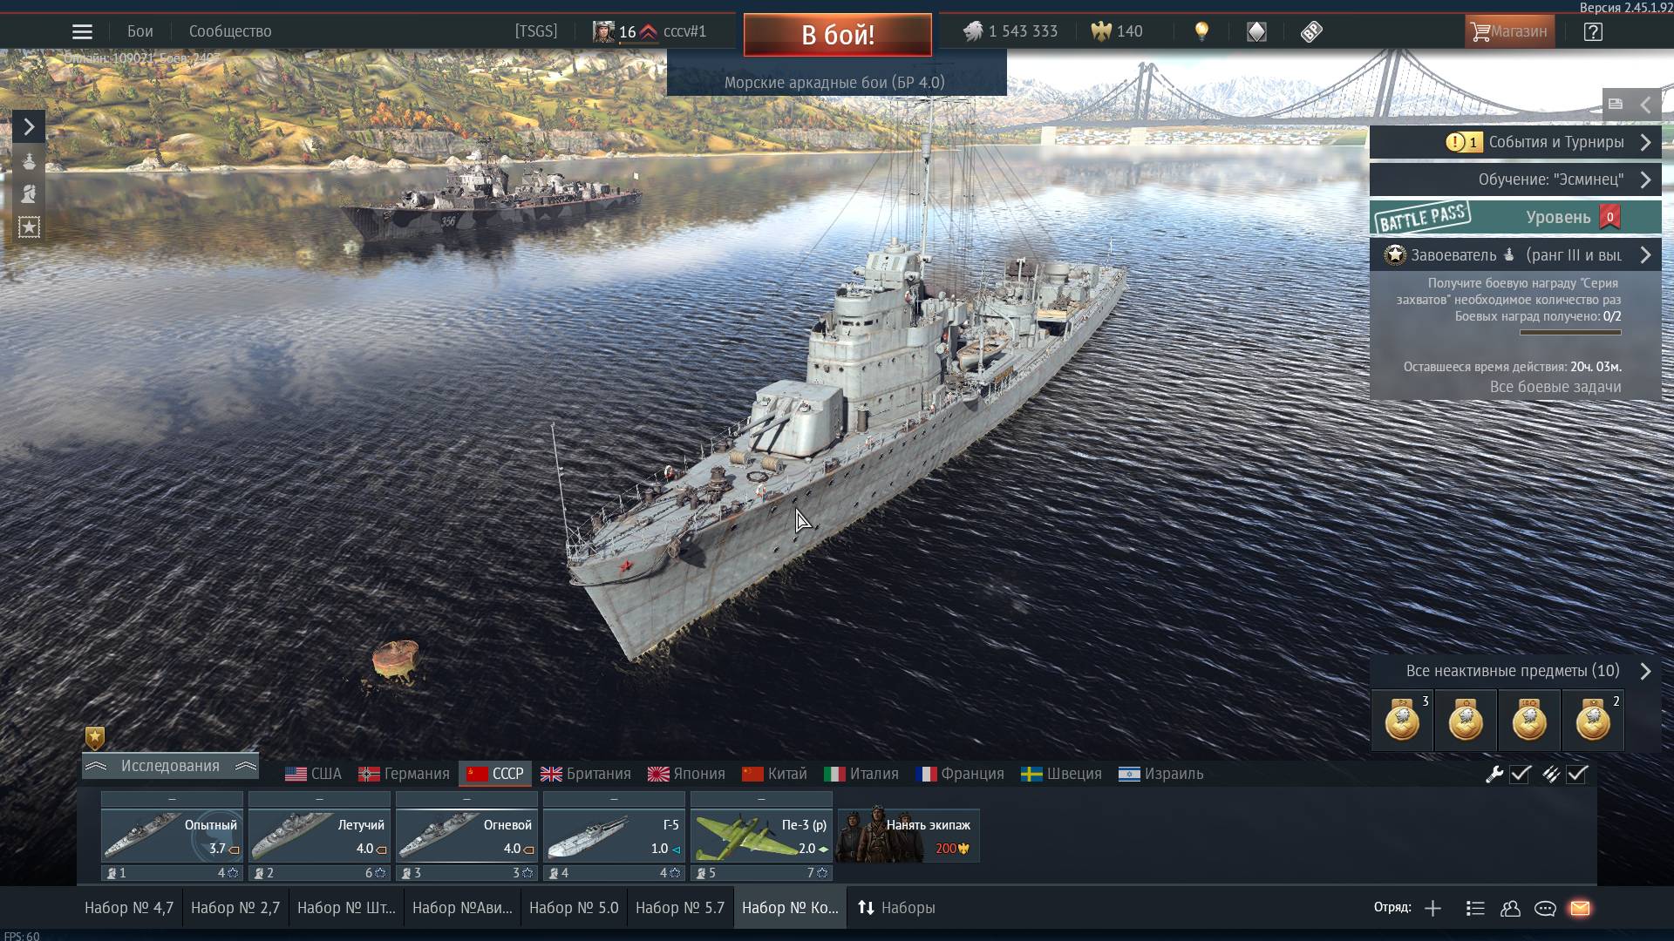Open the news panel icon at top right
This screenshot has height=941, width=1674.
coord(1616,105)
